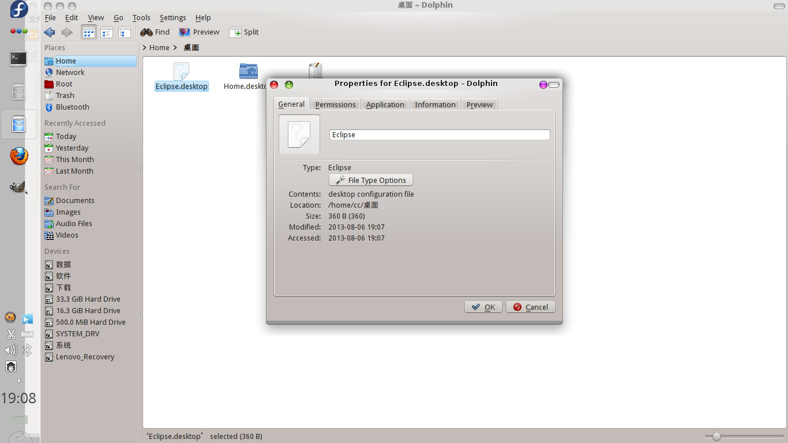Toggle the Preview toolbar button
Viewport: 788px width, 443px height.
pyautogui.click(x=199, y=32)
